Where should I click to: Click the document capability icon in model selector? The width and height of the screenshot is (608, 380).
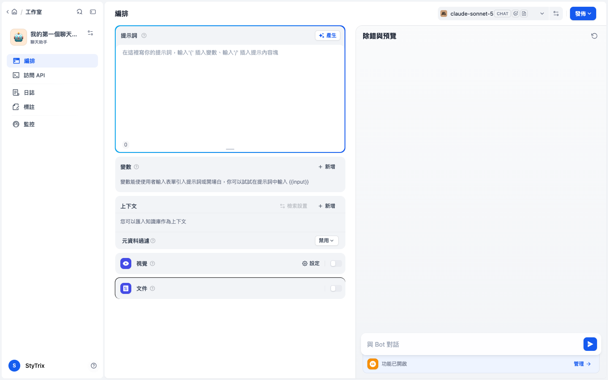(x=524, y=14)
